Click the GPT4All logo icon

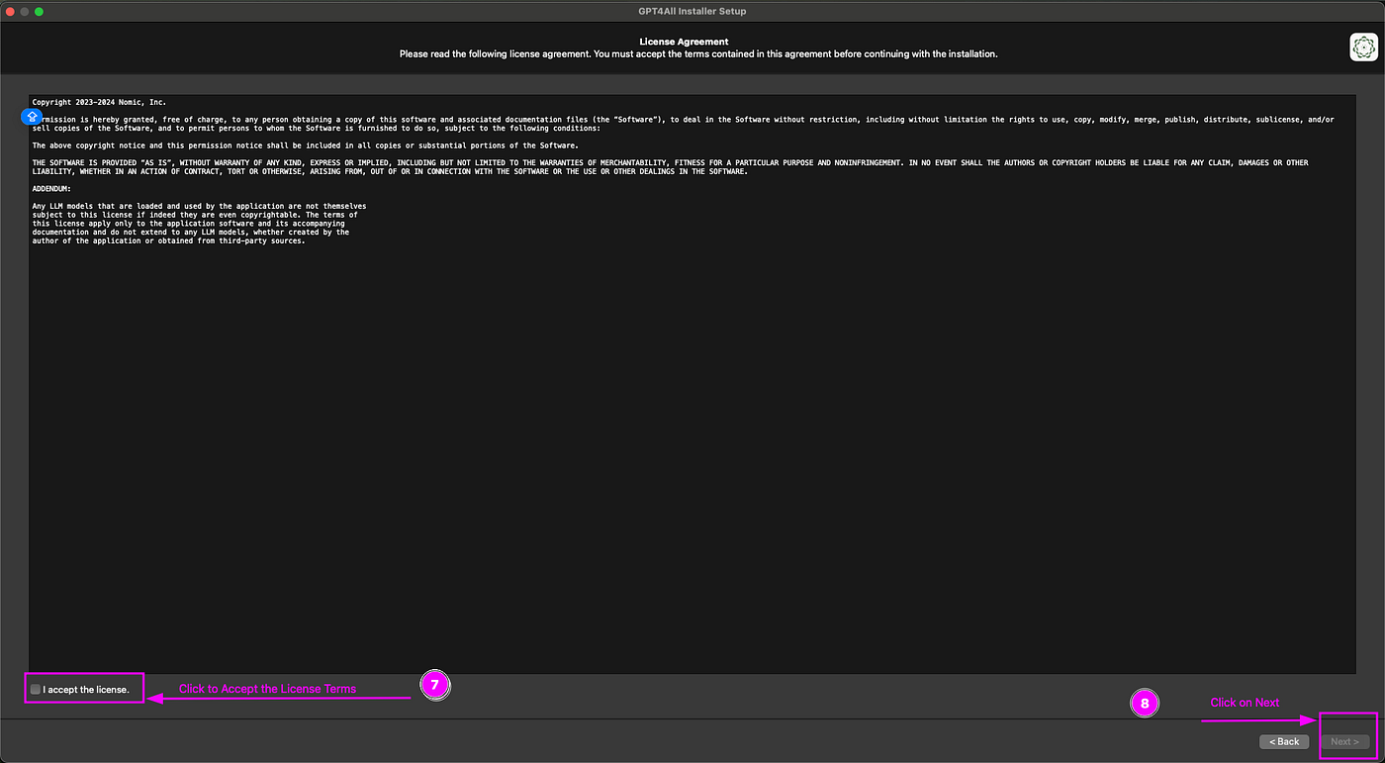pos(1364,48)
